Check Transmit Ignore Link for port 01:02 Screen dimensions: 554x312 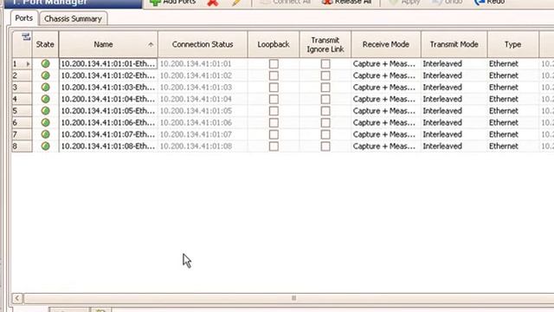325,75
